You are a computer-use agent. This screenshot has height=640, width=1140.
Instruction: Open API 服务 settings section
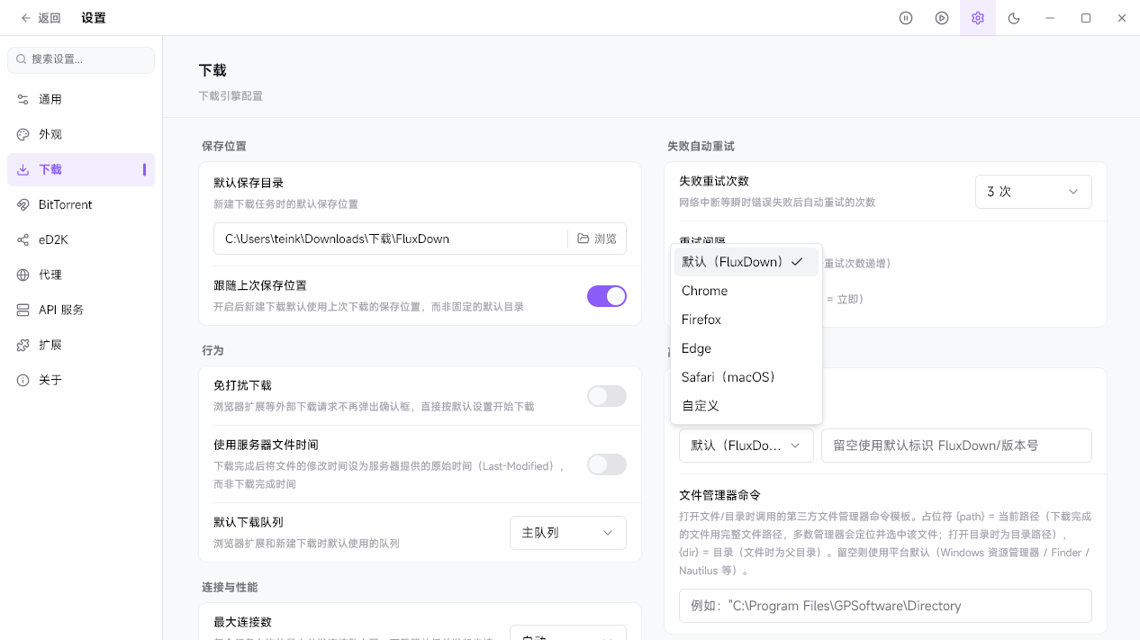81,310
